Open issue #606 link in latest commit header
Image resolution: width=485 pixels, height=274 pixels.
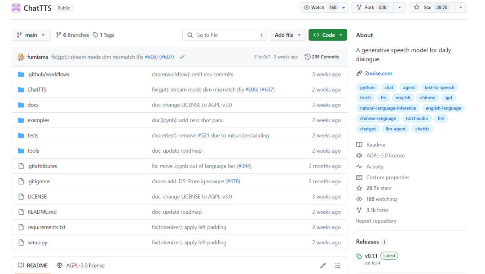(x=151, y=57)
